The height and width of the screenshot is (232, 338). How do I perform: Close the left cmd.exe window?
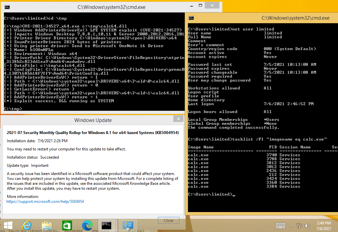click(x=212, y=5)
